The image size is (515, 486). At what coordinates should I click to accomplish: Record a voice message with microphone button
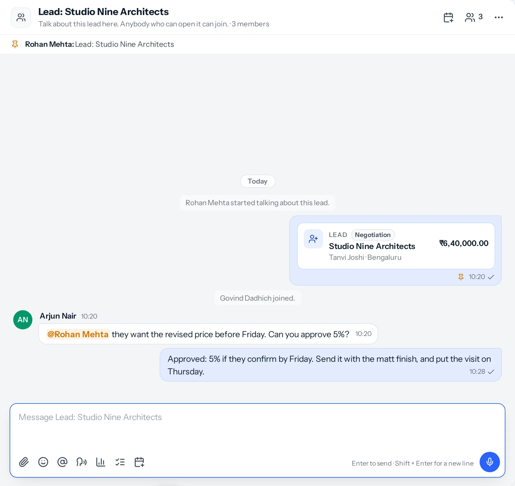click(x=490, y=462)
